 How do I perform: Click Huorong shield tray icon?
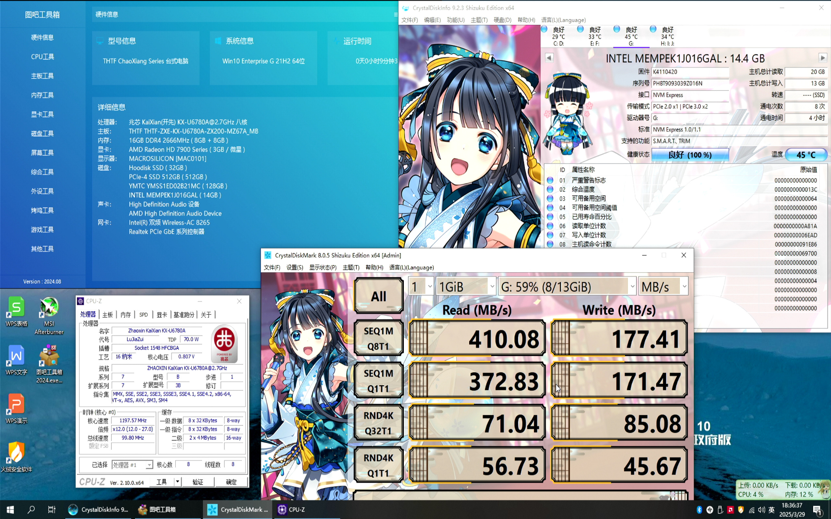click(741, 509)
